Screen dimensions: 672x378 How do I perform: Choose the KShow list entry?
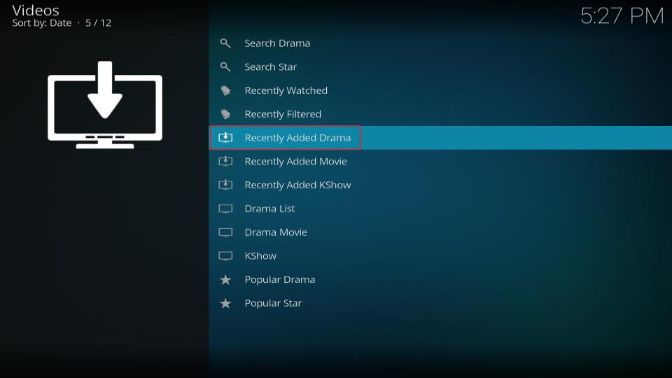point(440,256)
